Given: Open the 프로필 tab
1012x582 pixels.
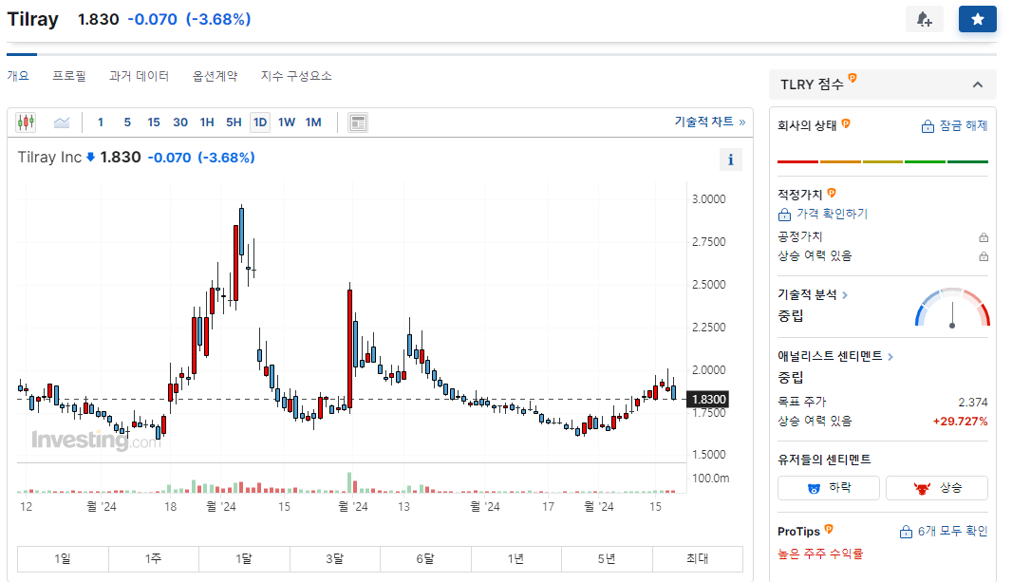Looking at the screenshot, I should [69, 76].
